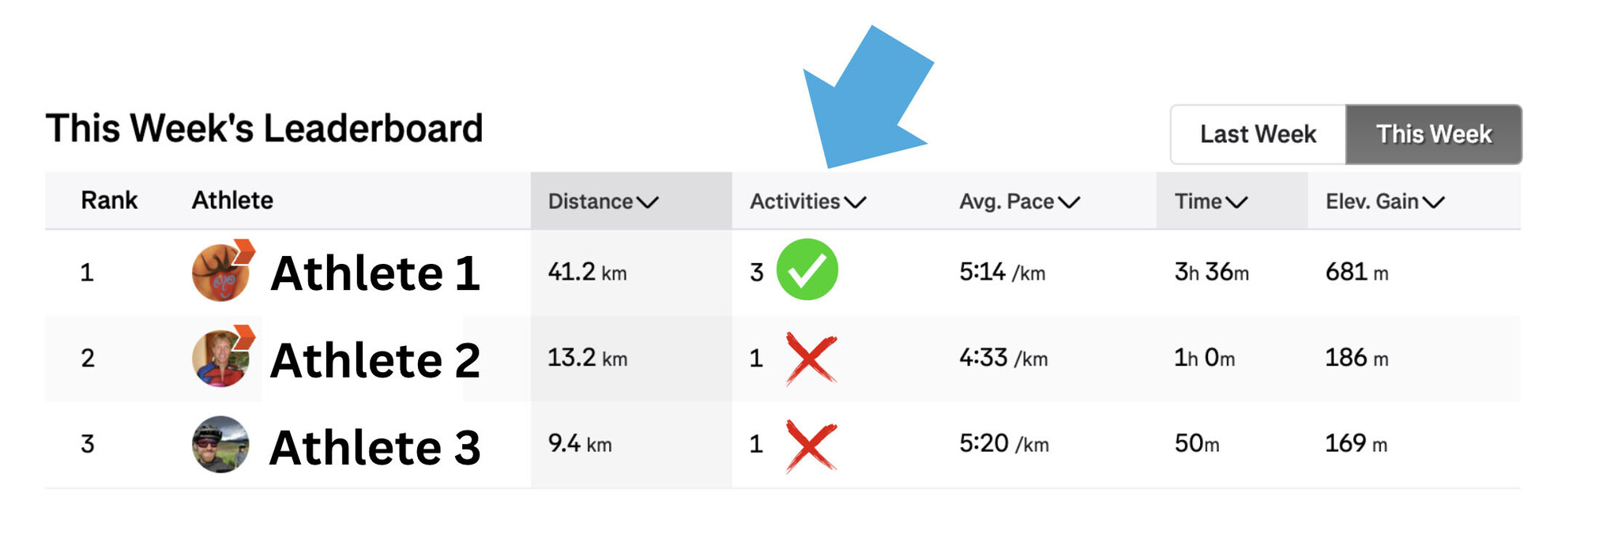Viewport: 1618px width, 538px height.
Task: Sort by Avg. Pace column
Action: point(1019,201)
